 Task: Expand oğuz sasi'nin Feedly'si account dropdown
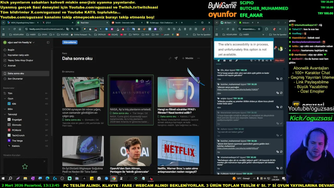pos(33,42)
